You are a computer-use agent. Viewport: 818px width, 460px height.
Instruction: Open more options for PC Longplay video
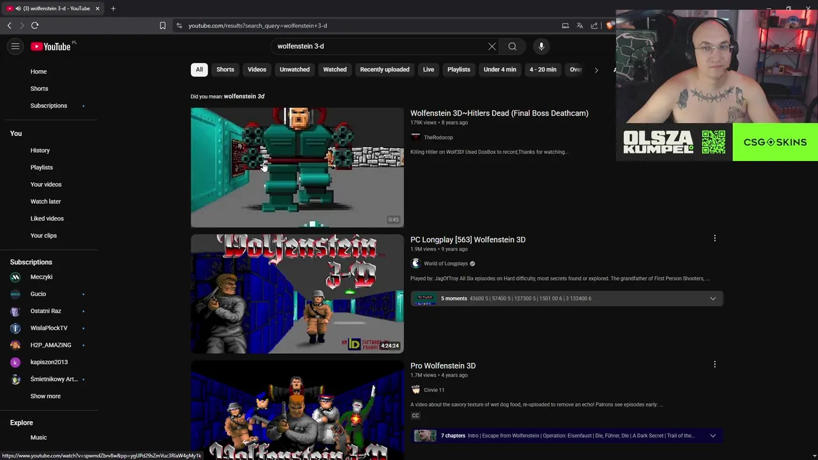714,238
